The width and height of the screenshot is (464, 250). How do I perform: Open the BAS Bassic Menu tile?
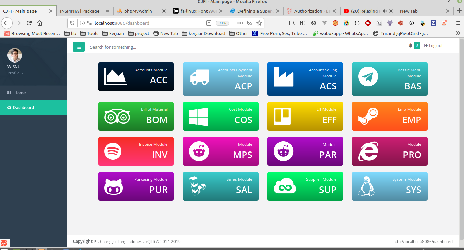coord(390,79)
